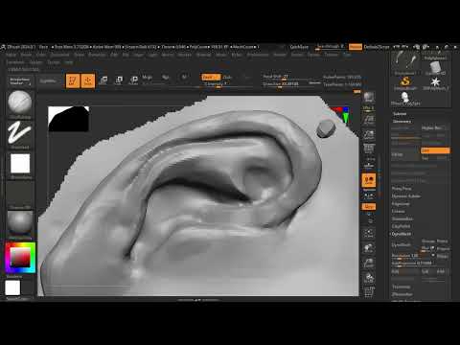Click the PolyF draw polyframe icon

click(369, 291)
